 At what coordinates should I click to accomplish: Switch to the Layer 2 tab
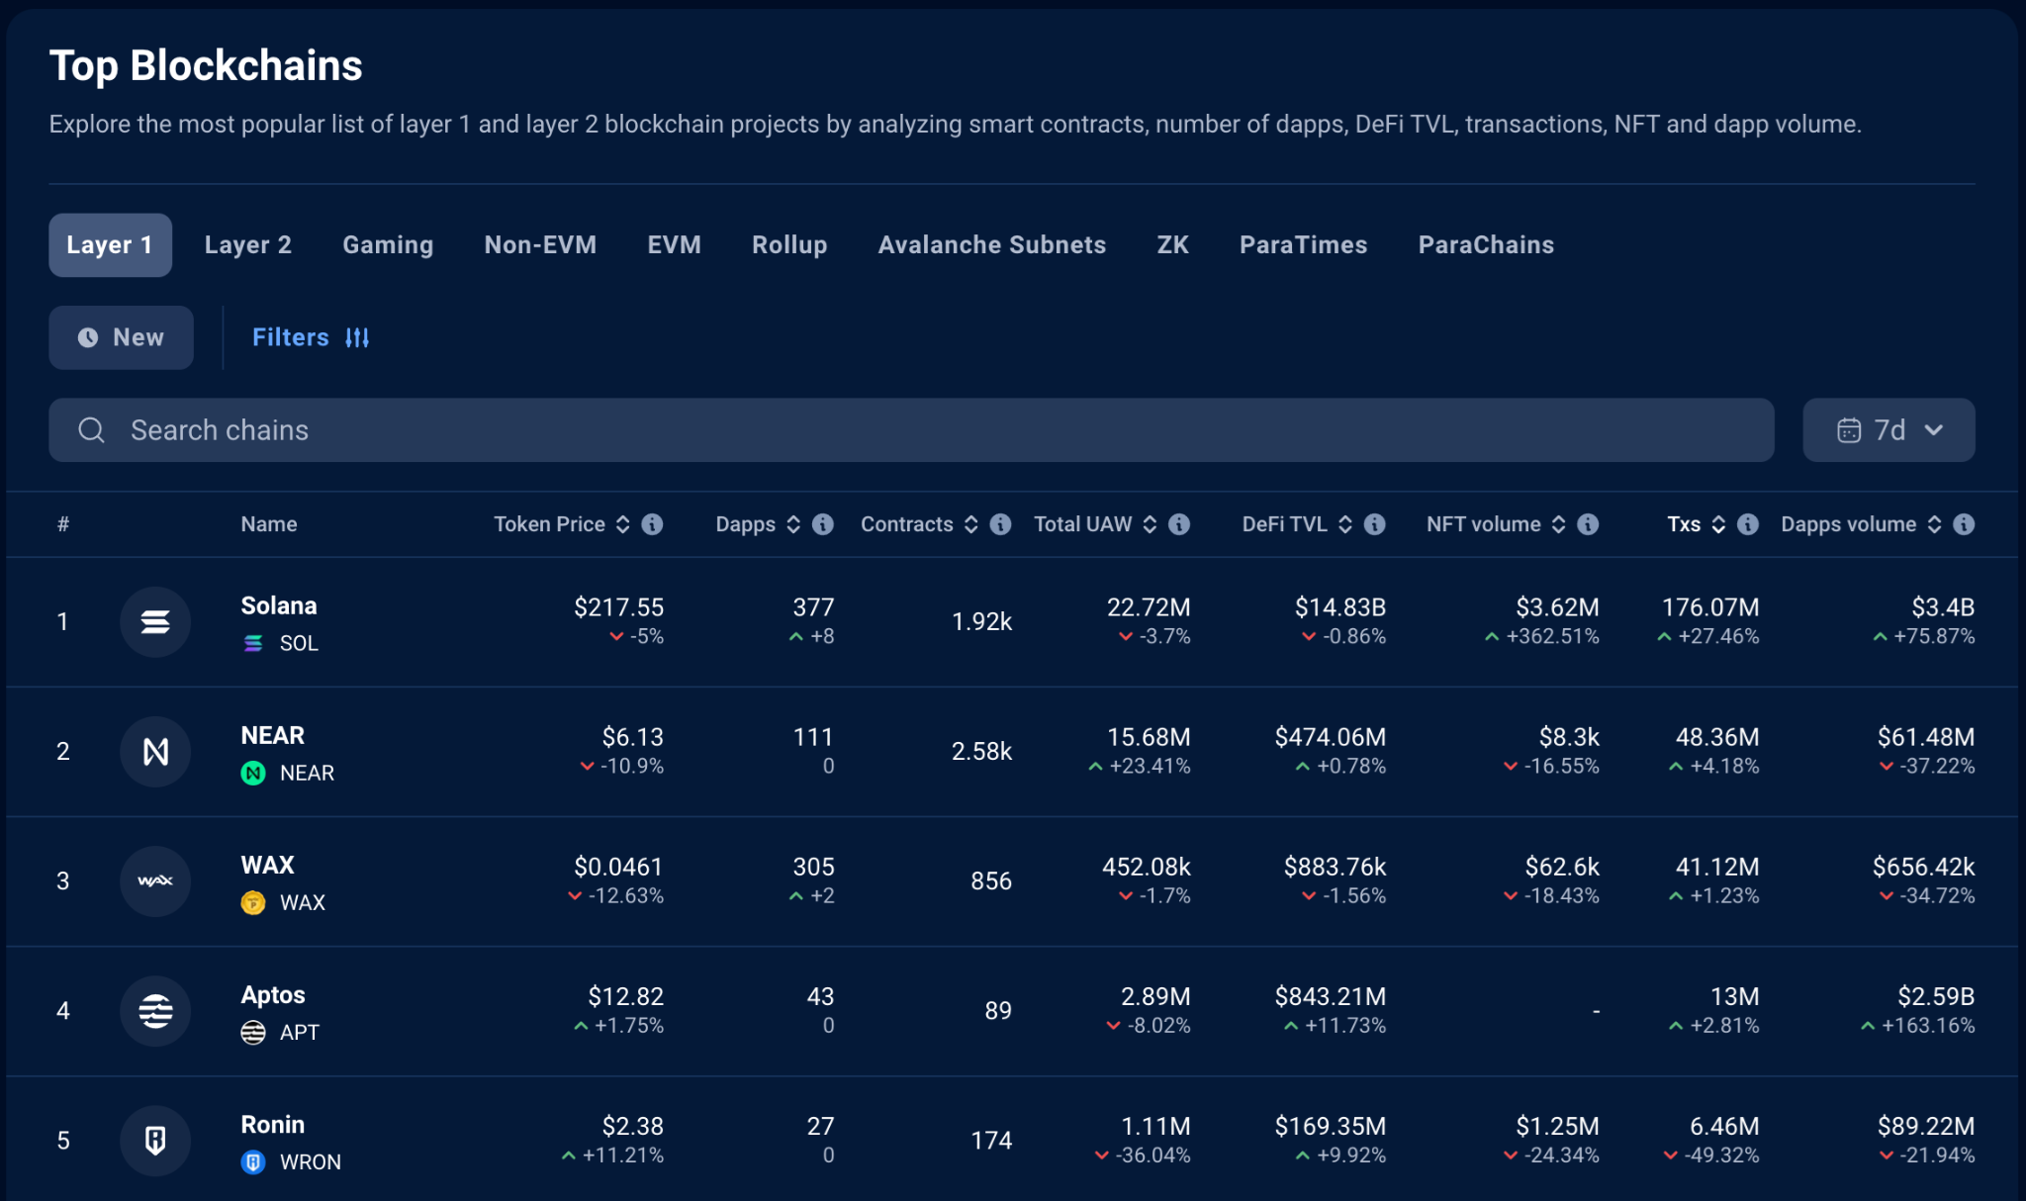[x=248, y=245]
